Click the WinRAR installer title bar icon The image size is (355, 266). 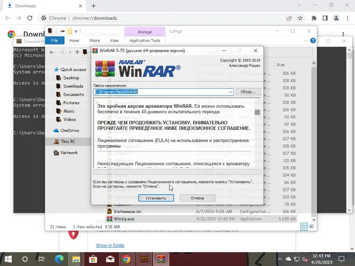click(95, 51)
